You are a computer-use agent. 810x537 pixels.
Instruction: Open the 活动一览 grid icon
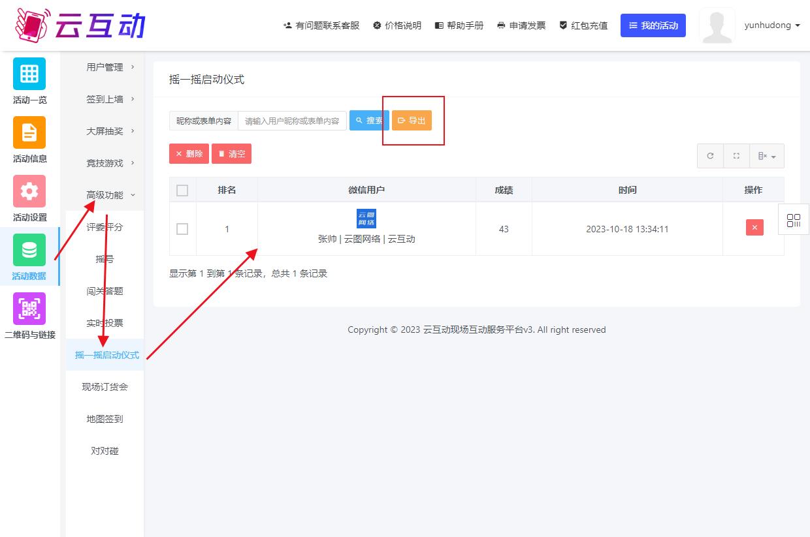[29, 74]
